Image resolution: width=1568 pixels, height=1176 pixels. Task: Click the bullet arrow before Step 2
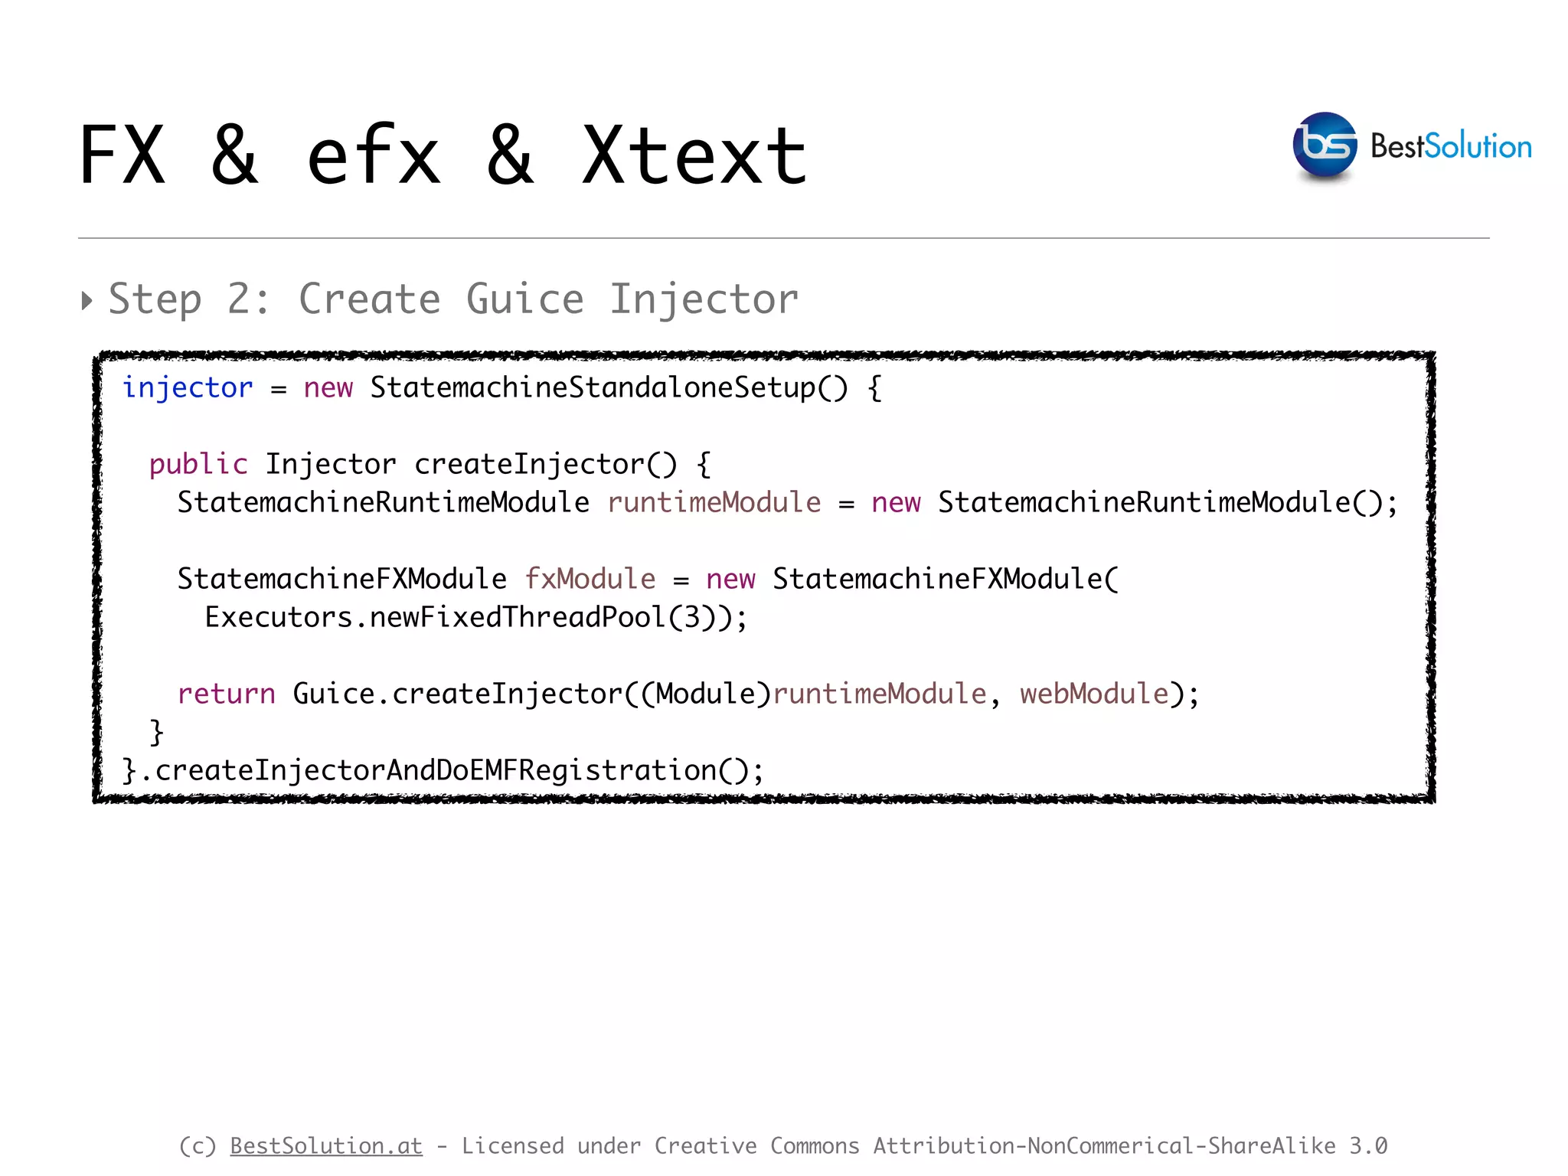87,300
